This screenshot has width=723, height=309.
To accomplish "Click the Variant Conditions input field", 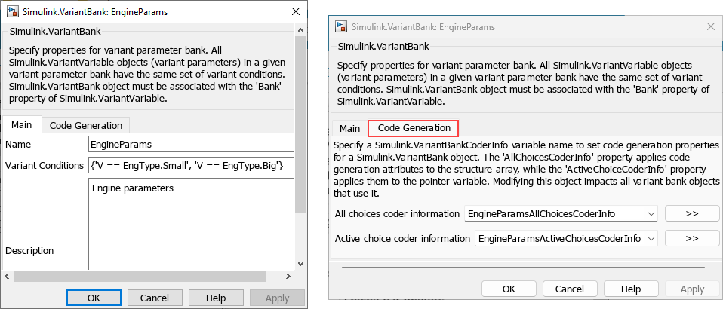I will pos(190,165).
